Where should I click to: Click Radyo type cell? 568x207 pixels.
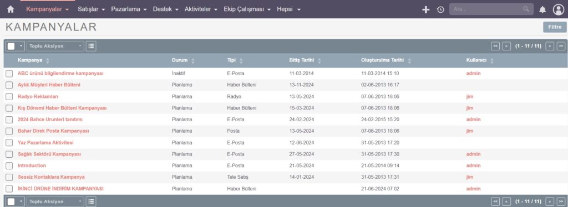point(234,96)
